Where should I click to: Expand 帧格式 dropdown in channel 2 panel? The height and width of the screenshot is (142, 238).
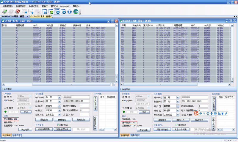[178, 110]
